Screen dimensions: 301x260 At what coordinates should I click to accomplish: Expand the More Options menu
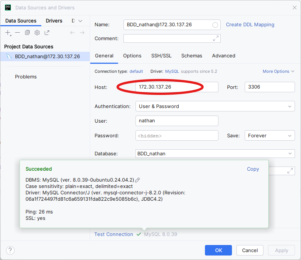tap(278, 71)
